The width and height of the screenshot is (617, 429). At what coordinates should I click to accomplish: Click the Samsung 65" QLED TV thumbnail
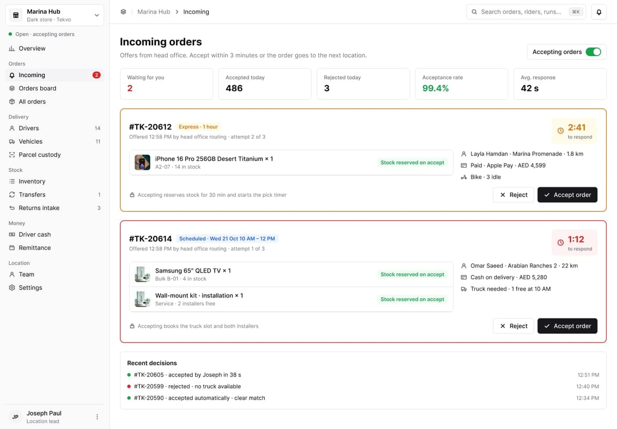tap(142, 274)
